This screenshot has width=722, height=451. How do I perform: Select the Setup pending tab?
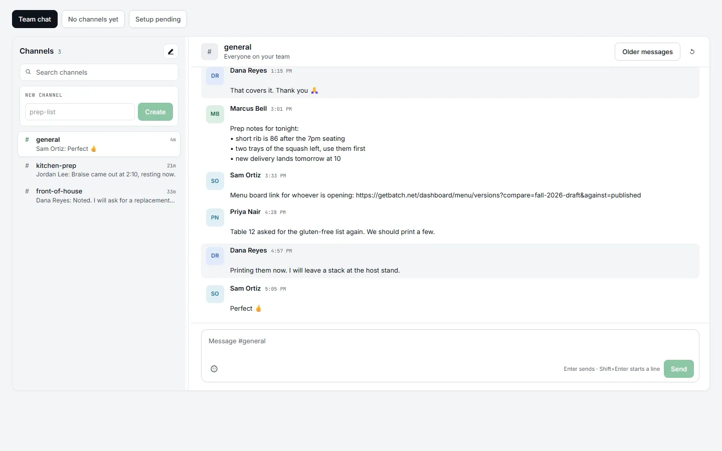tap(158, 19)
